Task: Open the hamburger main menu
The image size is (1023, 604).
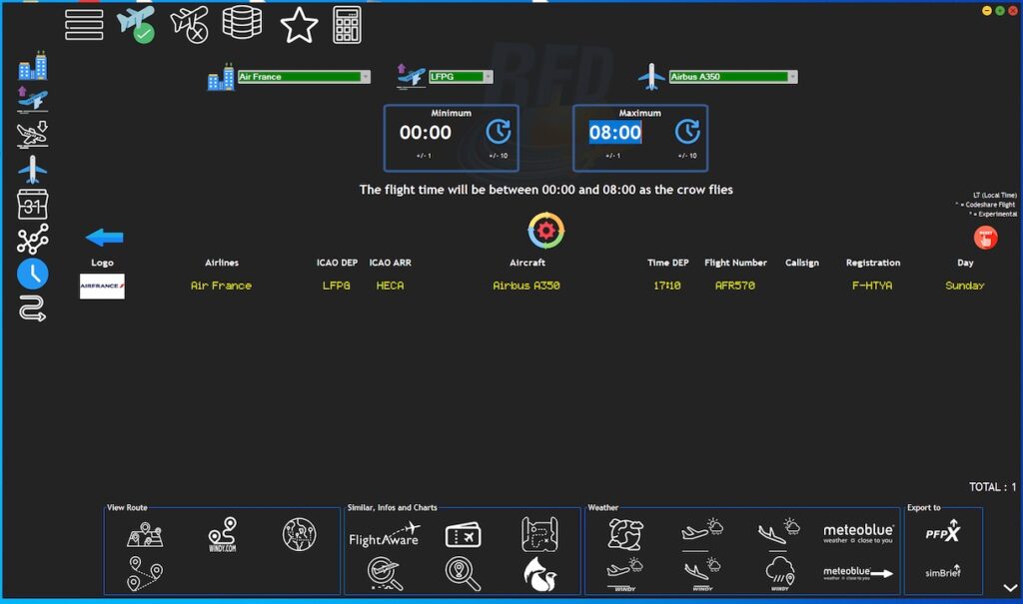Action: click(x=84, y=25)
